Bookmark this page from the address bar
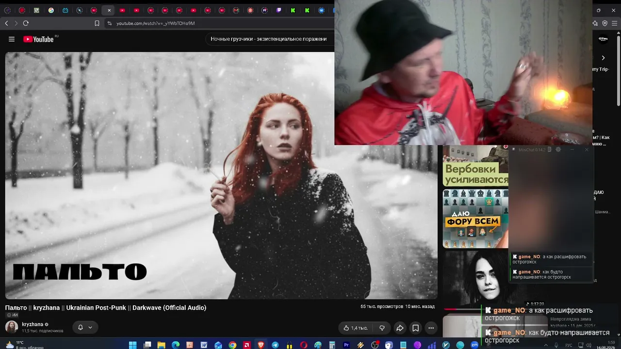Screen dimensions: 621x349 pyautogui.click(x=97, y=23)
